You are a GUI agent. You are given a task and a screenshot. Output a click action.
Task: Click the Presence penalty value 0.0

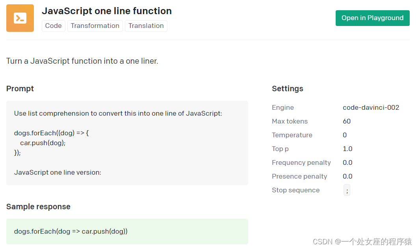(x=347, y=177)
